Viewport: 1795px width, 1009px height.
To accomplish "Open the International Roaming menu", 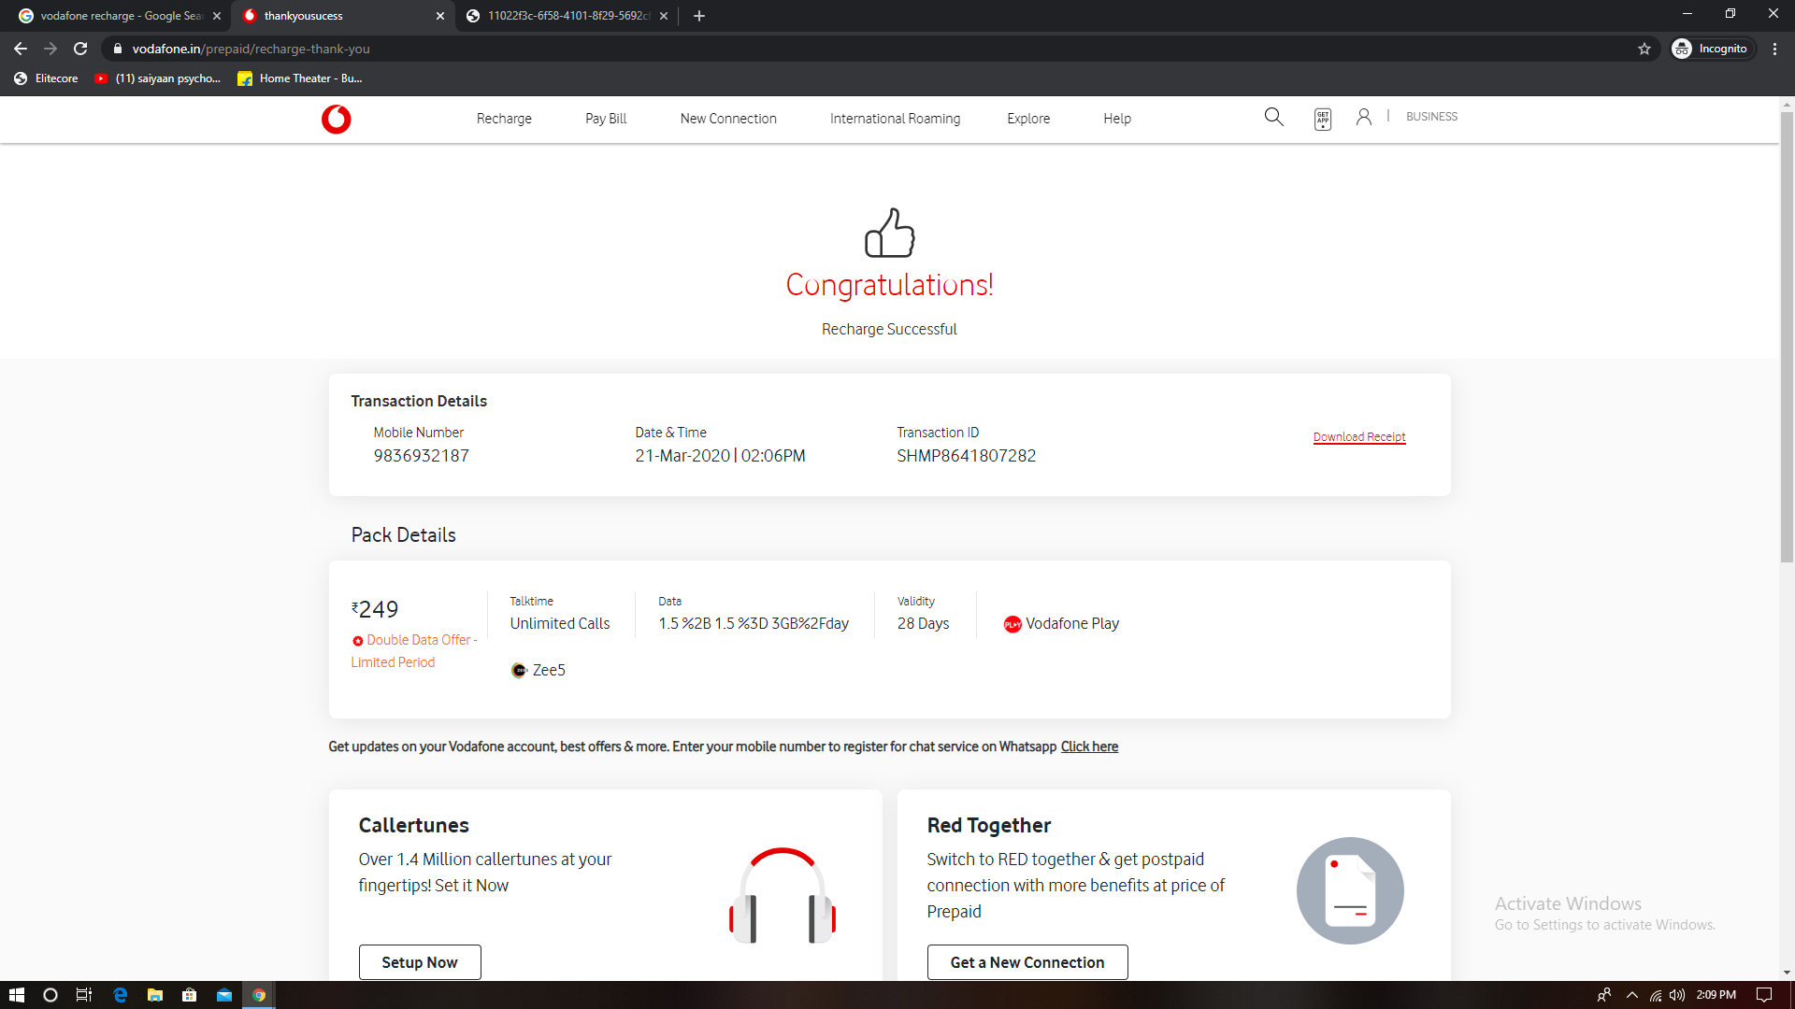I will tap(895, 119).
